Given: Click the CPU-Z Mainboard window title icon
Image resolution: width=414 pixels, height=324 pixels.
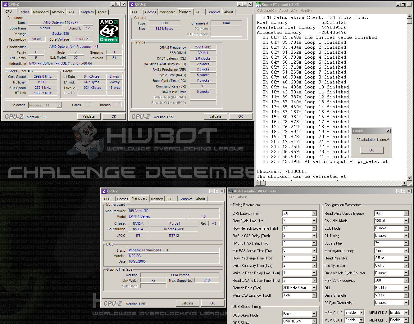Looking at the screenshot, I should (x=104, y=191).
